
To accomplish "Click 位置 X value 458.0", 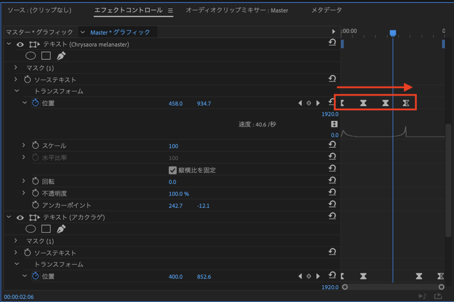I will [176, 104].
